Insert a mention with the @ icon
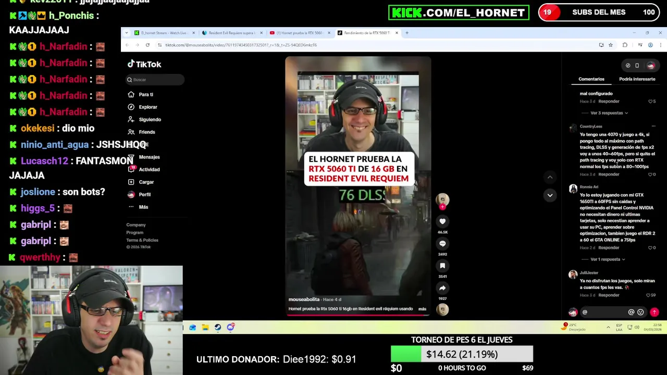This screenshot has width=667, height=375. pyautogui.click(x=631, y=312)
